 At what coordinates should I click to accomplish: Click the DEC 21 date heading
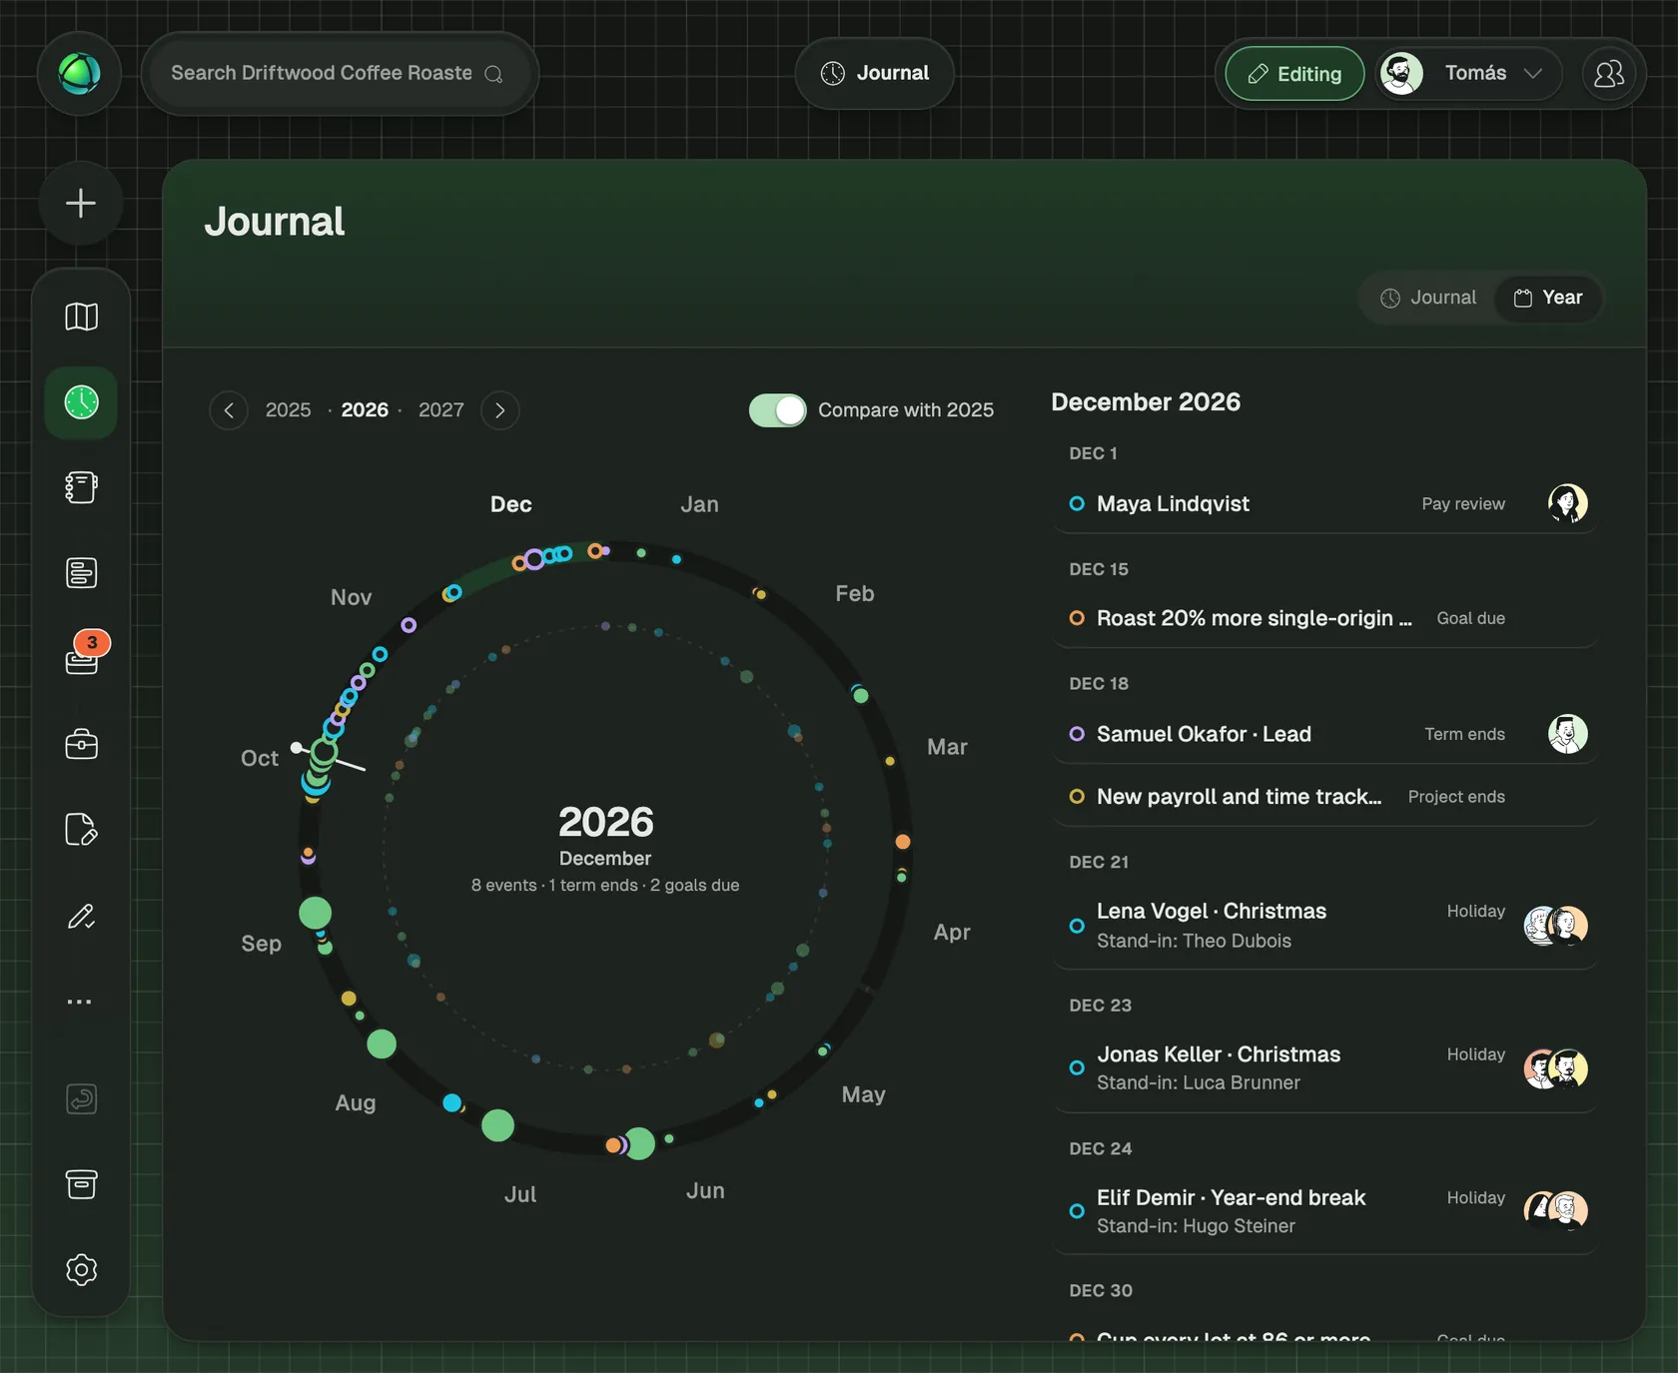1099,862
